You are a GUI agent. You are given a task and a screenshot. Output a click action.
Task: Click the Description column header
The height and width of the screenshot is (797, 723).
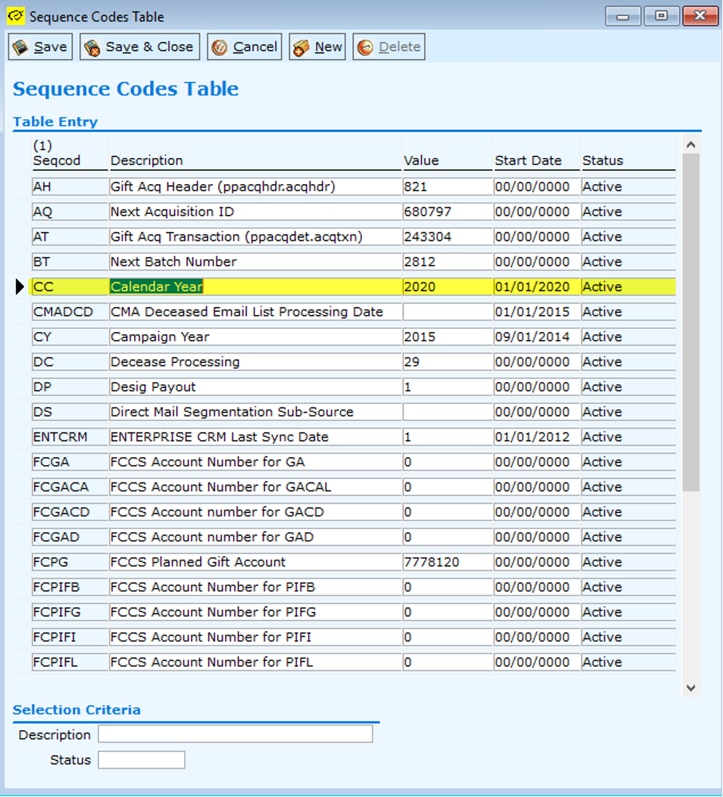pos(146,161)
